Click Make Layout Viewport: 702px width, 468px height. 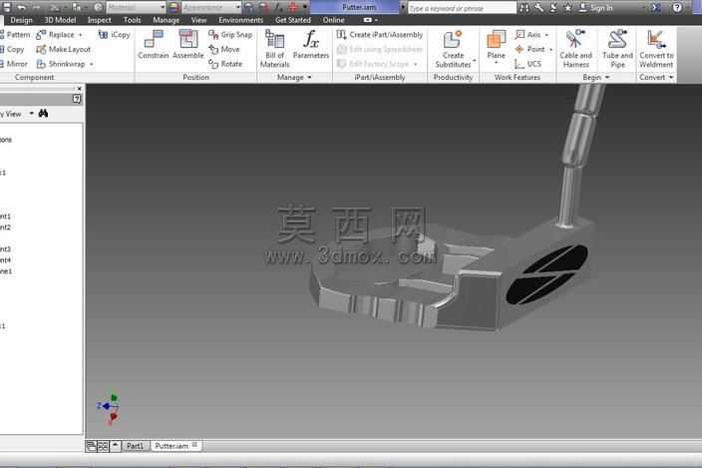[x=64, y=49]
